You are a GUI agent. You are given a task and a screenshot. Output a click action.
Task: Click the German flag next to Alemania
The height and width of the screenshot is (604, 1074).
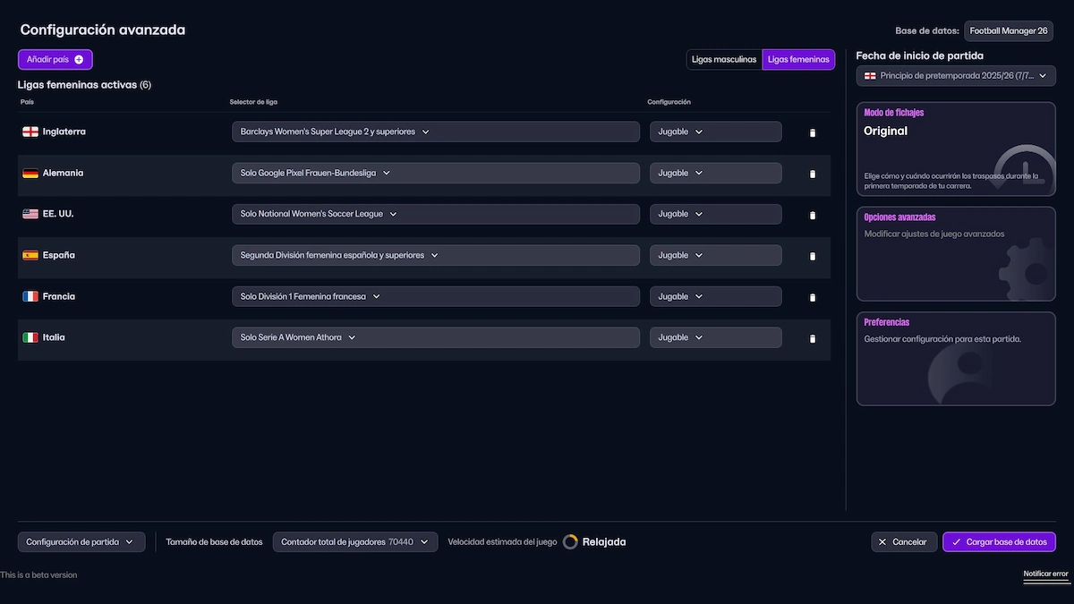pyautogui.click(x=30, y=173)
